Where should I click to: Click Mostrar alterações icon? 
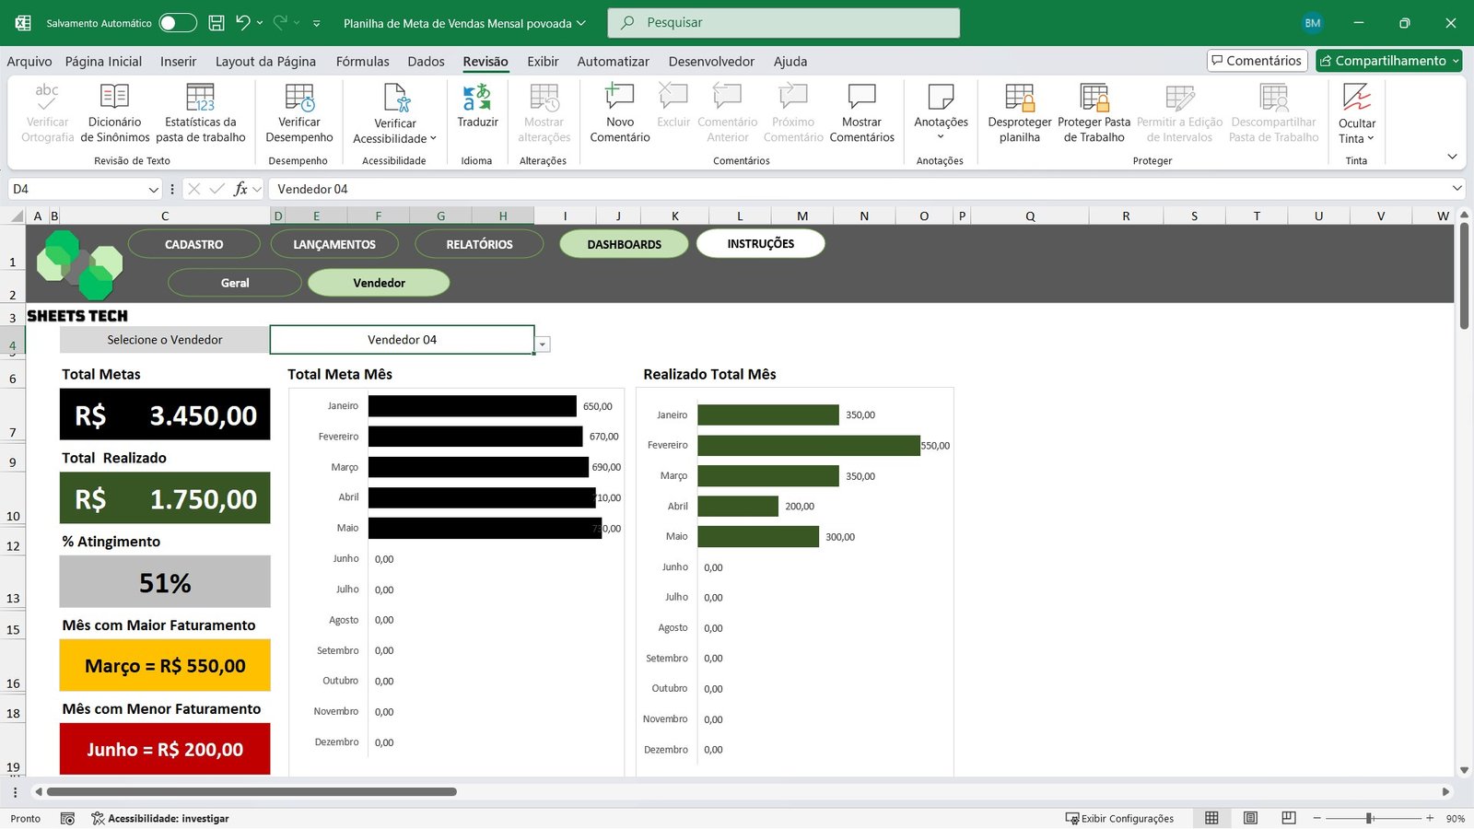[544, 96]
